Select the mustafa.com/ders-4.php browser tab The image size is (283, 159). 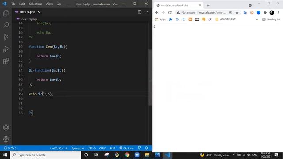click(179, 5)
